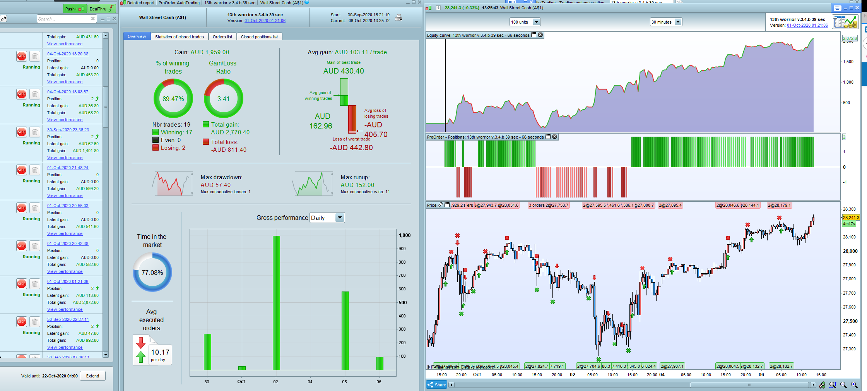This screenshot has width=867, height=391.
Task: Click the '2@27,907.1' order label below chart
Action: [x=672, y=366]
